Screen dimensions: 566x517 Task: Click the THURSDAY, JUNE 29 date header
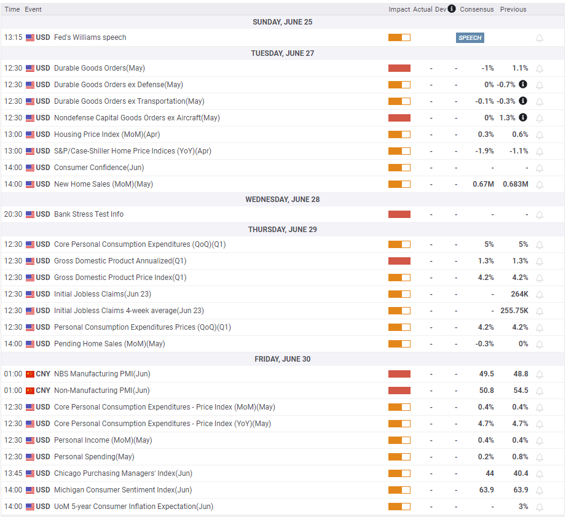coord(282,230)
